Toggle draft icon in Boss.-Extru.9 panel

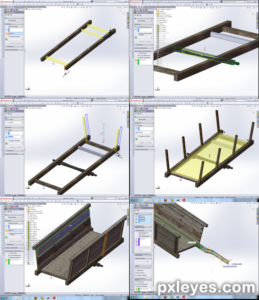6,143
